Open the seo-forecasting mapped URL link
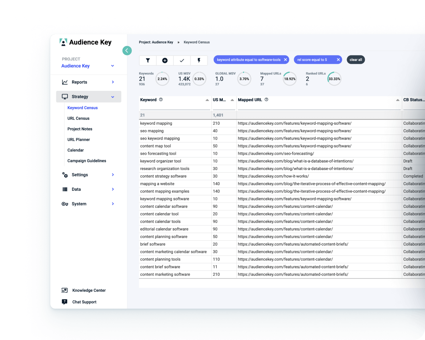This screenshot has height=340, width=425. coord(276,153)
